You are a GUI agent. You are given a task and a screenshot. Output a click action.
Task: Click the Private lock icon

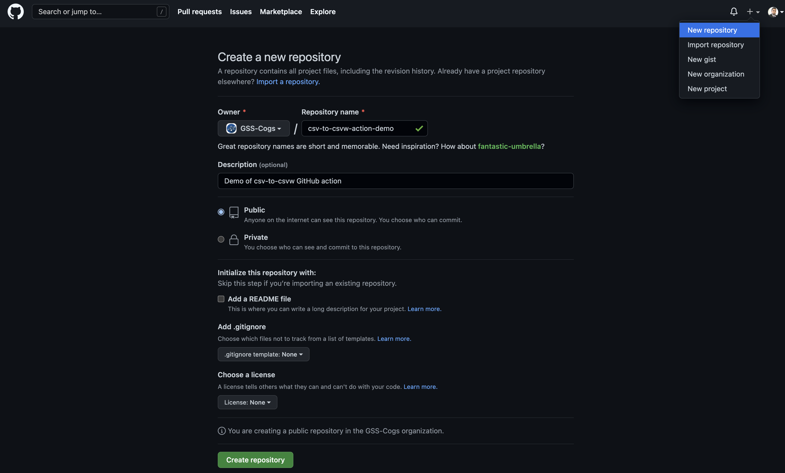coord(234,240)
